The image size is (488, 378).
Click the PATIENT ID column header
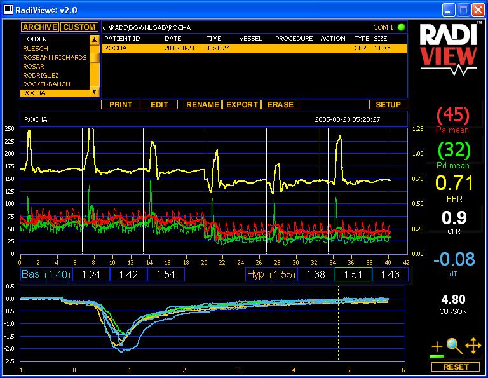(122, 39)
